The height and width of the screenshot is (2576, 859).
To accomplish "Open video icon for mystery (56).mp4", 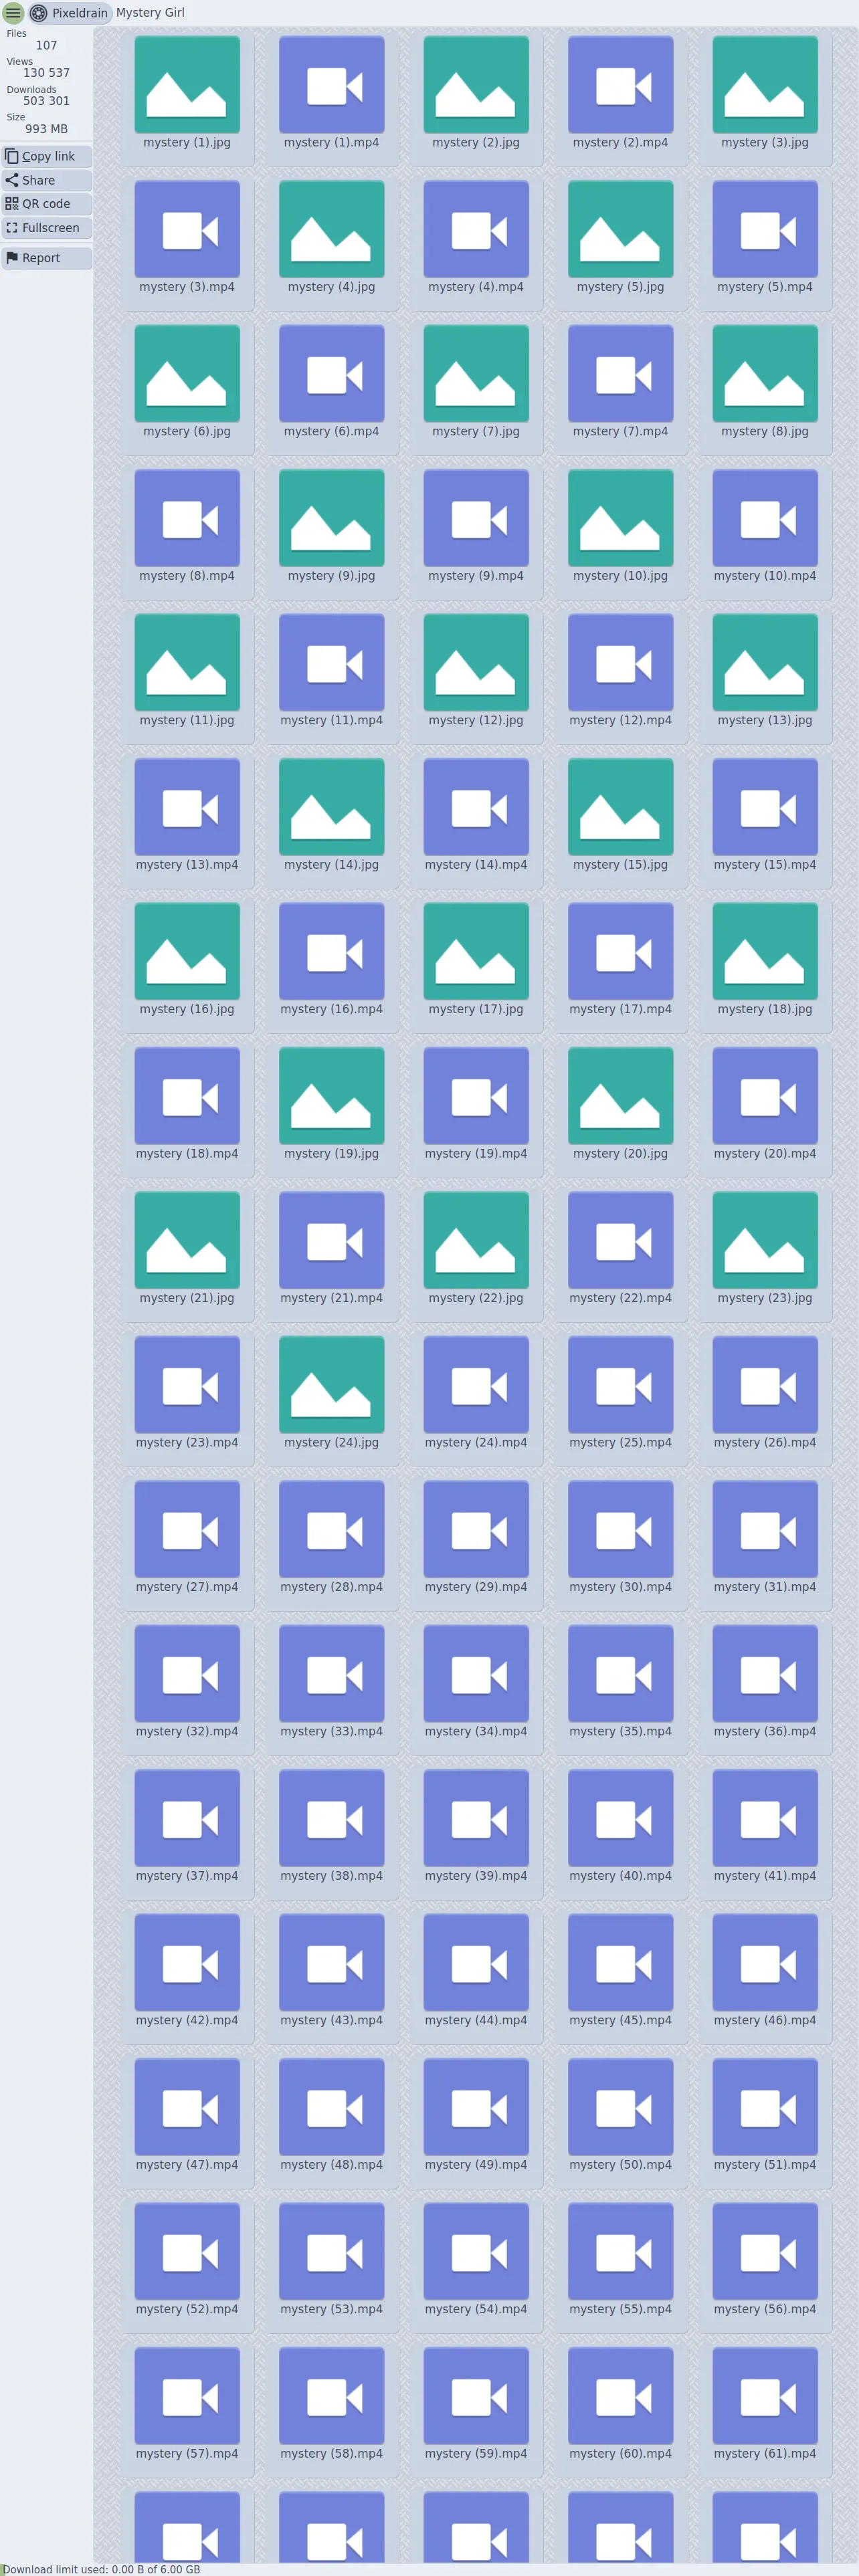I will click(x=765, y=2252).
